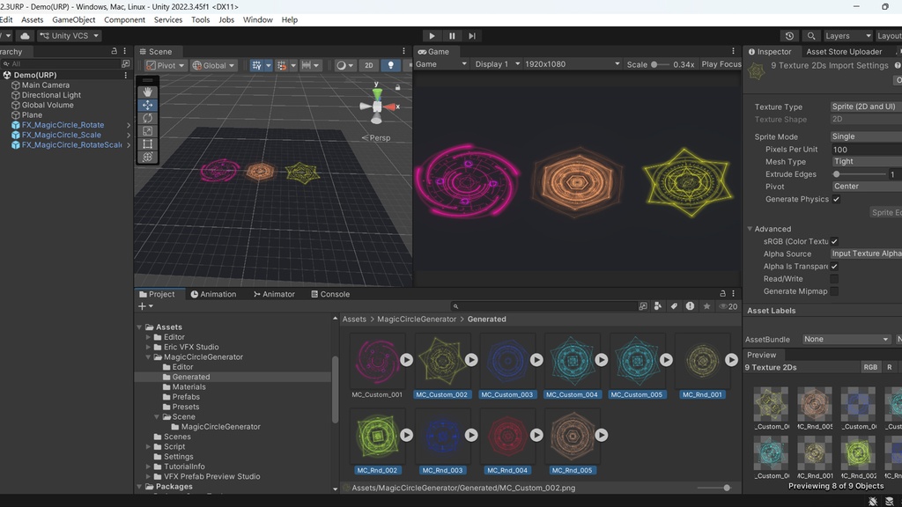
Task: Click the Scene gizmo lock icon
Action: coord(397,87)
